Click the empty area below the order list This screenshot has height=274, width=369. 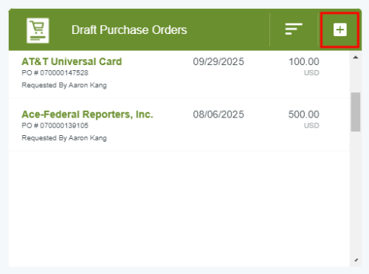point(179,208)
